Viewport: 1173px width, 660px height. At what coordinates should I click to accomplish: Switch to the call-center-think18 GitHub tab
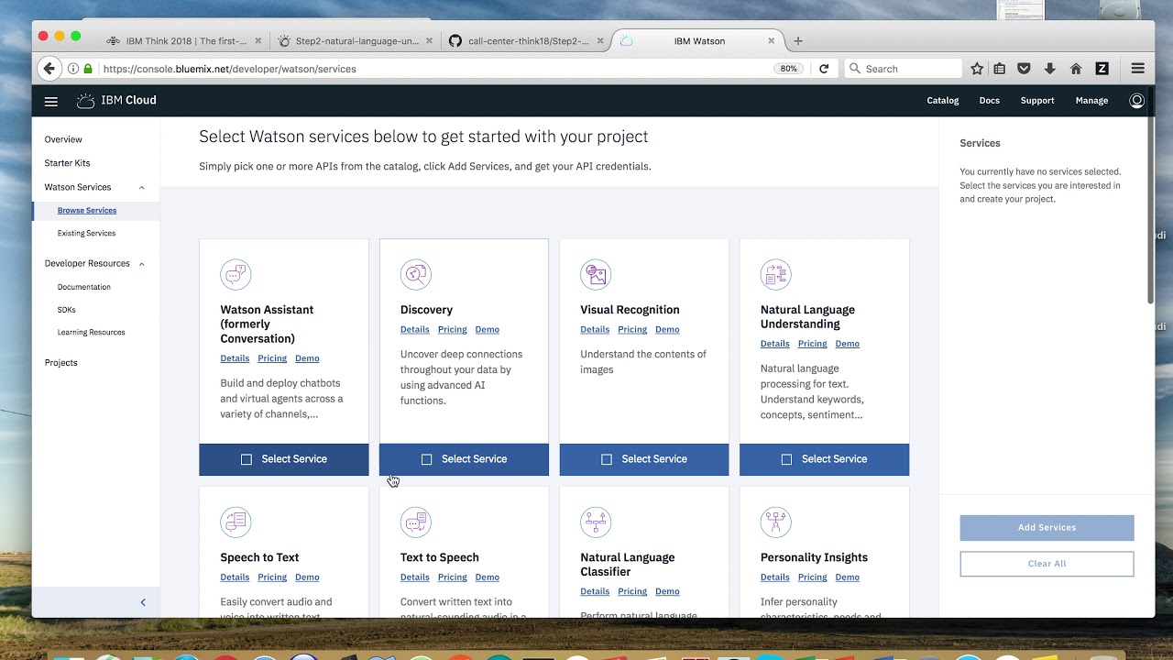click(x=528, y=41)
